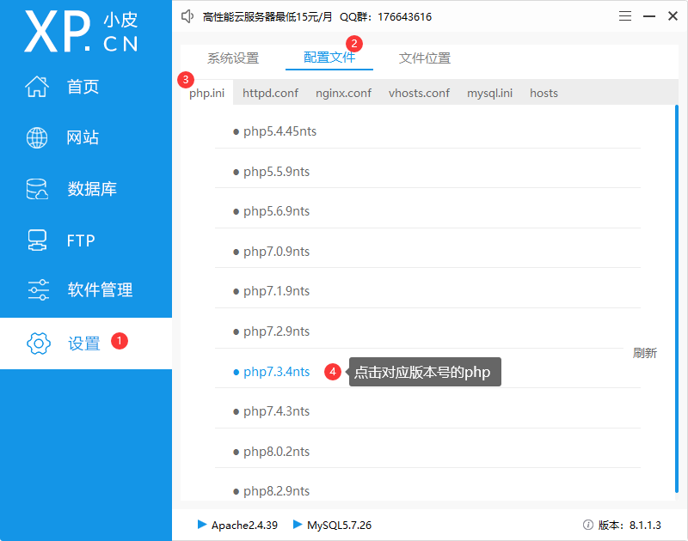Open php5.6.9nts config

276,211
